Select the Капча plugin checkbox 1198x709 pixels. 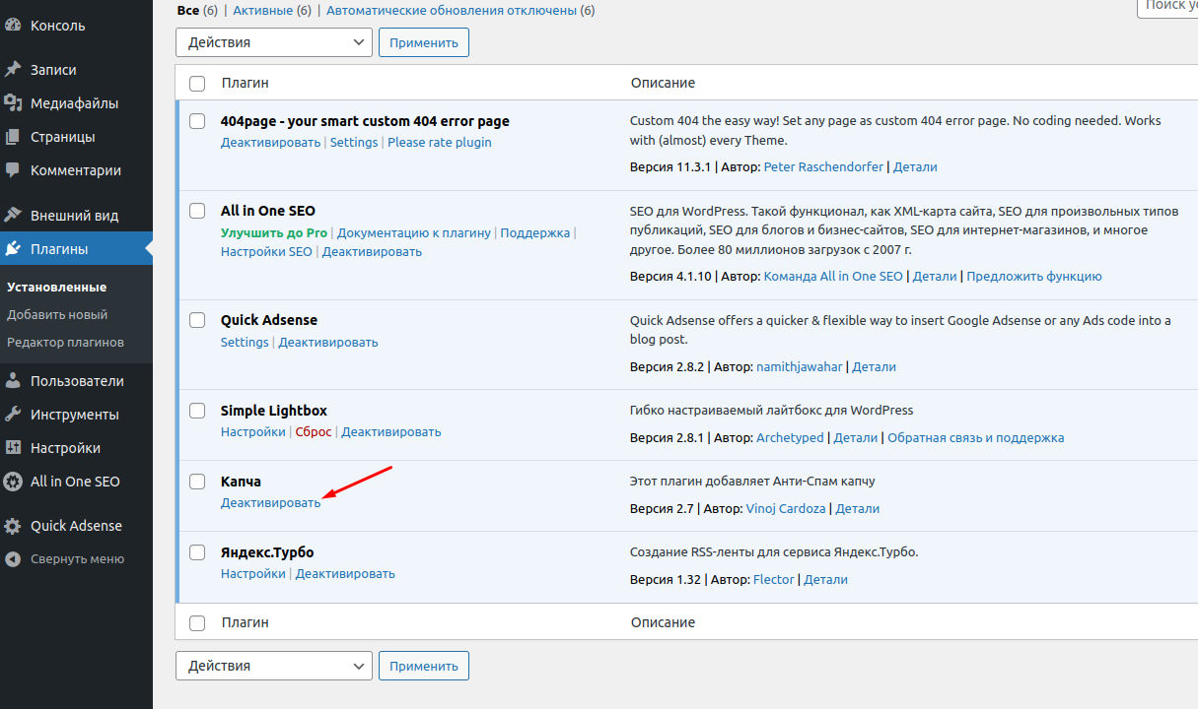pos(197,482)
